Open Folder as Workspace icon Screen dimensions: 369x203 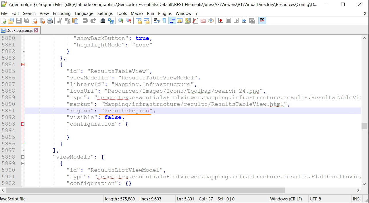click(x=203, y=21)
